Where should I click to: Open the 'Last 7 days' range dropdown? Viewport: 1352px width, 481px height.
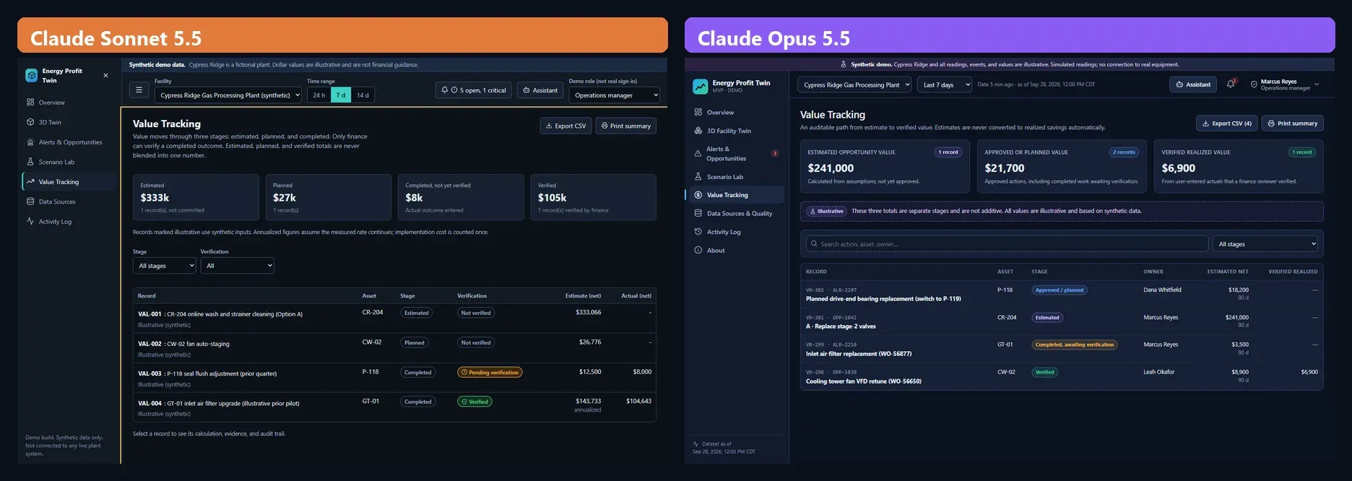pyautogui.click(x=945, y=84)
